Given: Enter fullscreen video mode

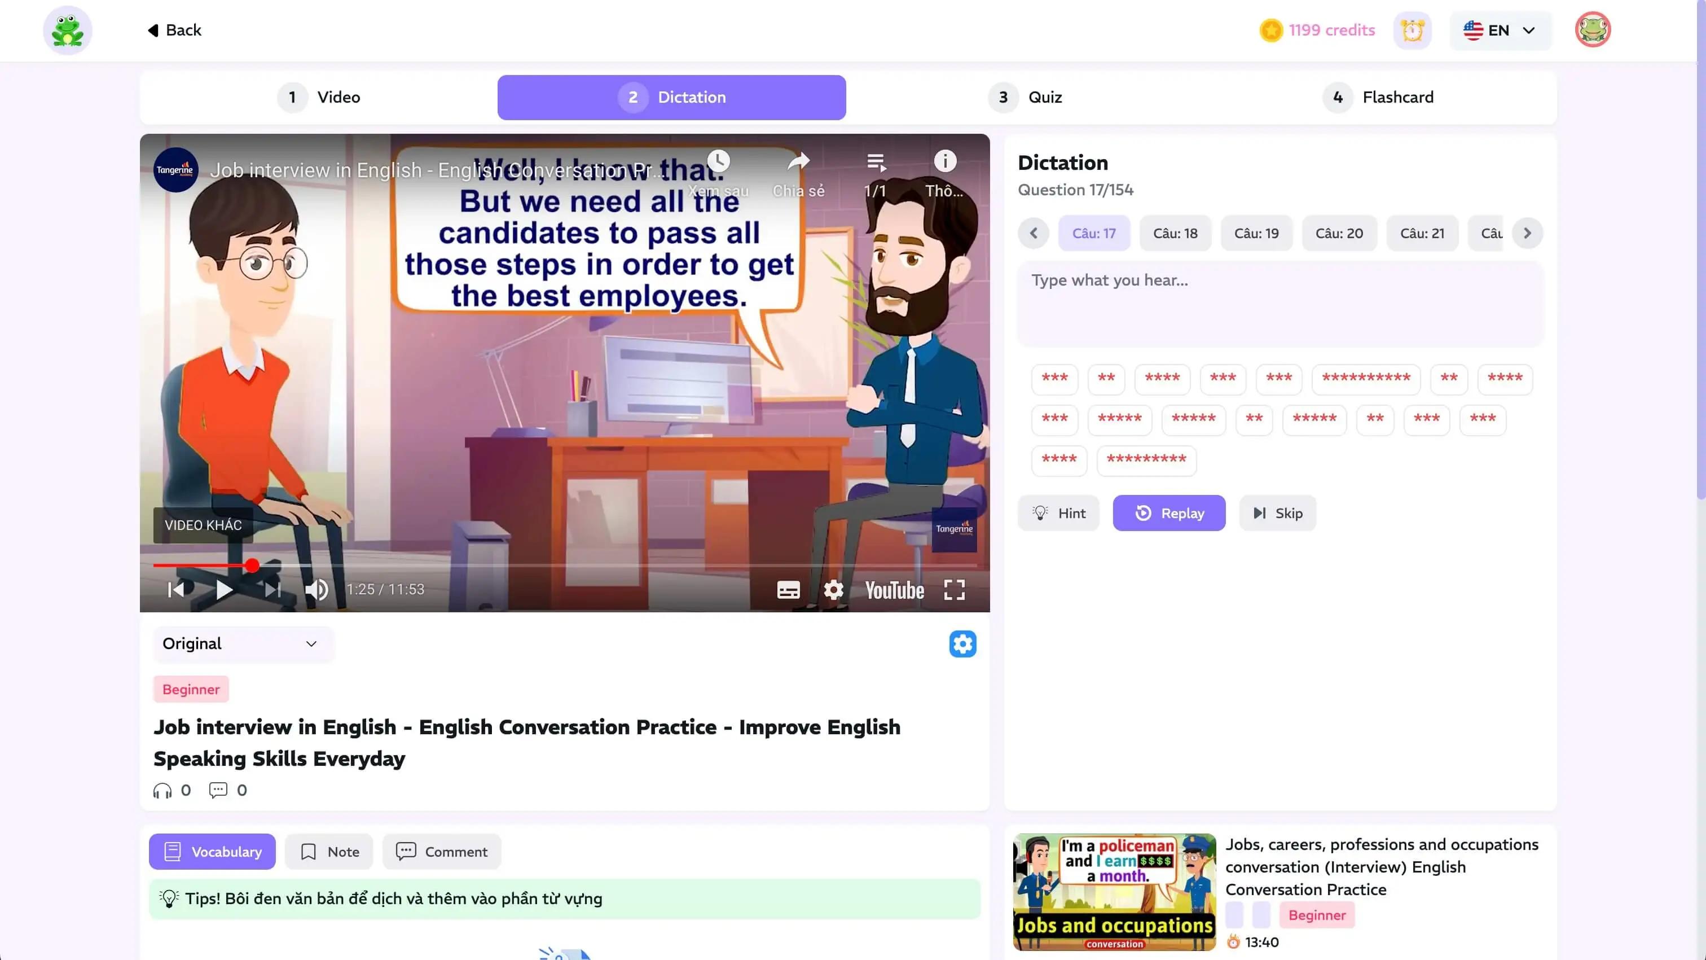Looking at the screenshot, I should click(955, 590).
